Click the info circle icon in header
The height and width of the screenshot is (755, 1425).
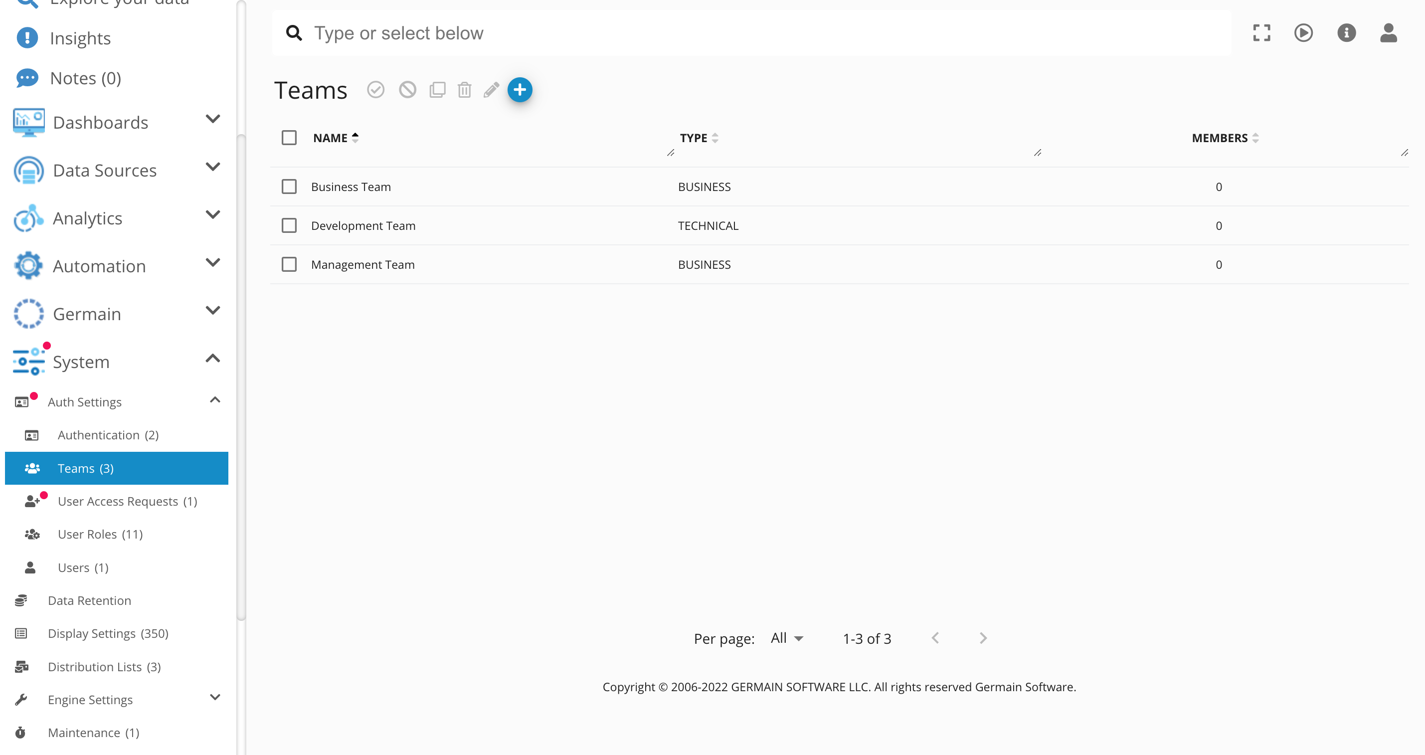[x=1346, y=32]
